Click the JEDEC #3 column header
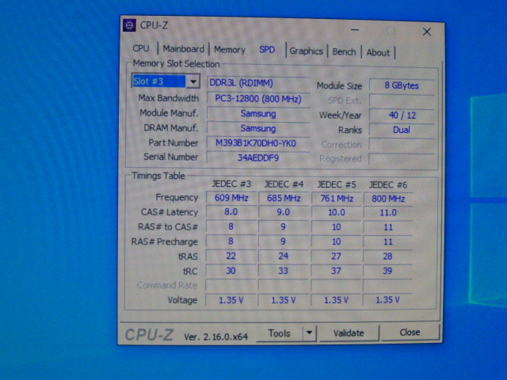The height and width of the screenshot is (380, 507). click(x=231, y=184)
